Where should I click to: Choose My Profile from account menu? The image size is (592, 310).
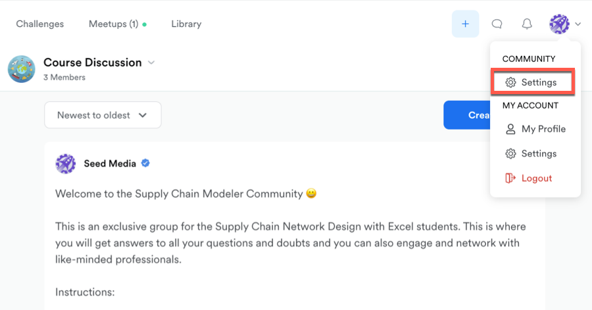(543, 129)
